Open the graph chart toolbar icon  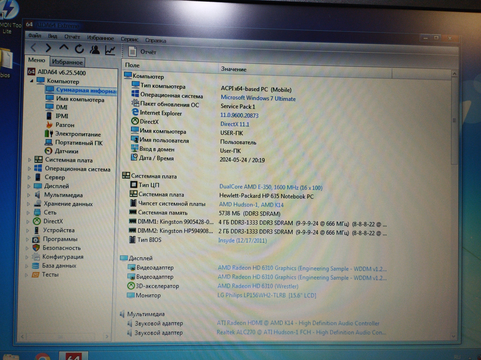pos(110,50)
